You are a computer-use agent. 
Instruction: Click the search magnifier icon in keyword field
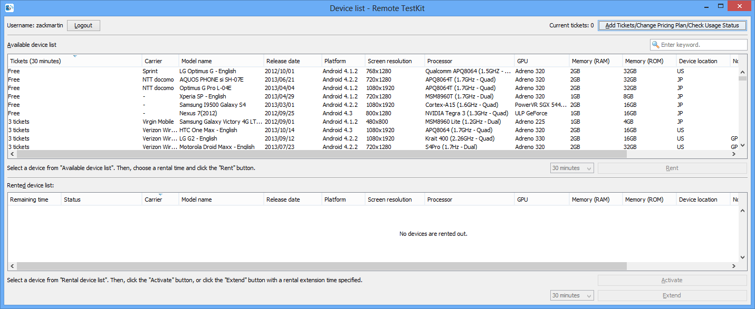(x=656, y=45)
